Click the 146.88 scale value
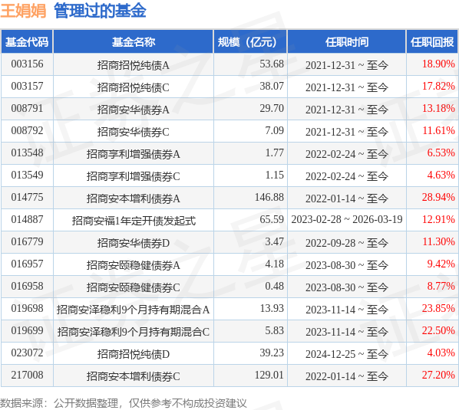The image size is (459, 410). 269,197
